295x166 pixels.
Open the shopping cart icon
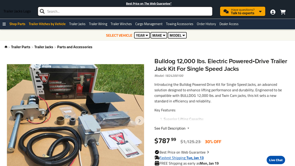click(283, 12)
